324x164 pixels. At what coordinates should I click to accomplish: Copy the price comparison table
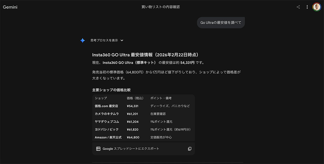click(x=190, y=149)
